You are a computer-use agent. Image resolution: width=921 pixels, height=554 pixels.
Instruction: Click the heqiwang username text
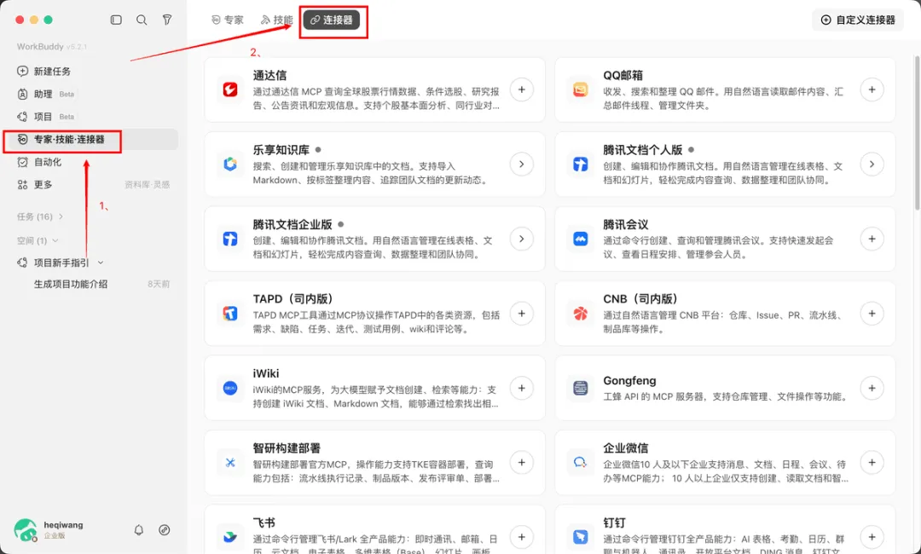tap(63, 525)
